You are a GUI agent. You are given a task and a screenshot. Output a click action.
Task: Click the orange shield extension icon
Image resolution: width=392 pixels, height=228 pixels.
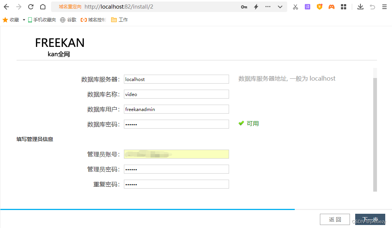(x=320, y=7)
